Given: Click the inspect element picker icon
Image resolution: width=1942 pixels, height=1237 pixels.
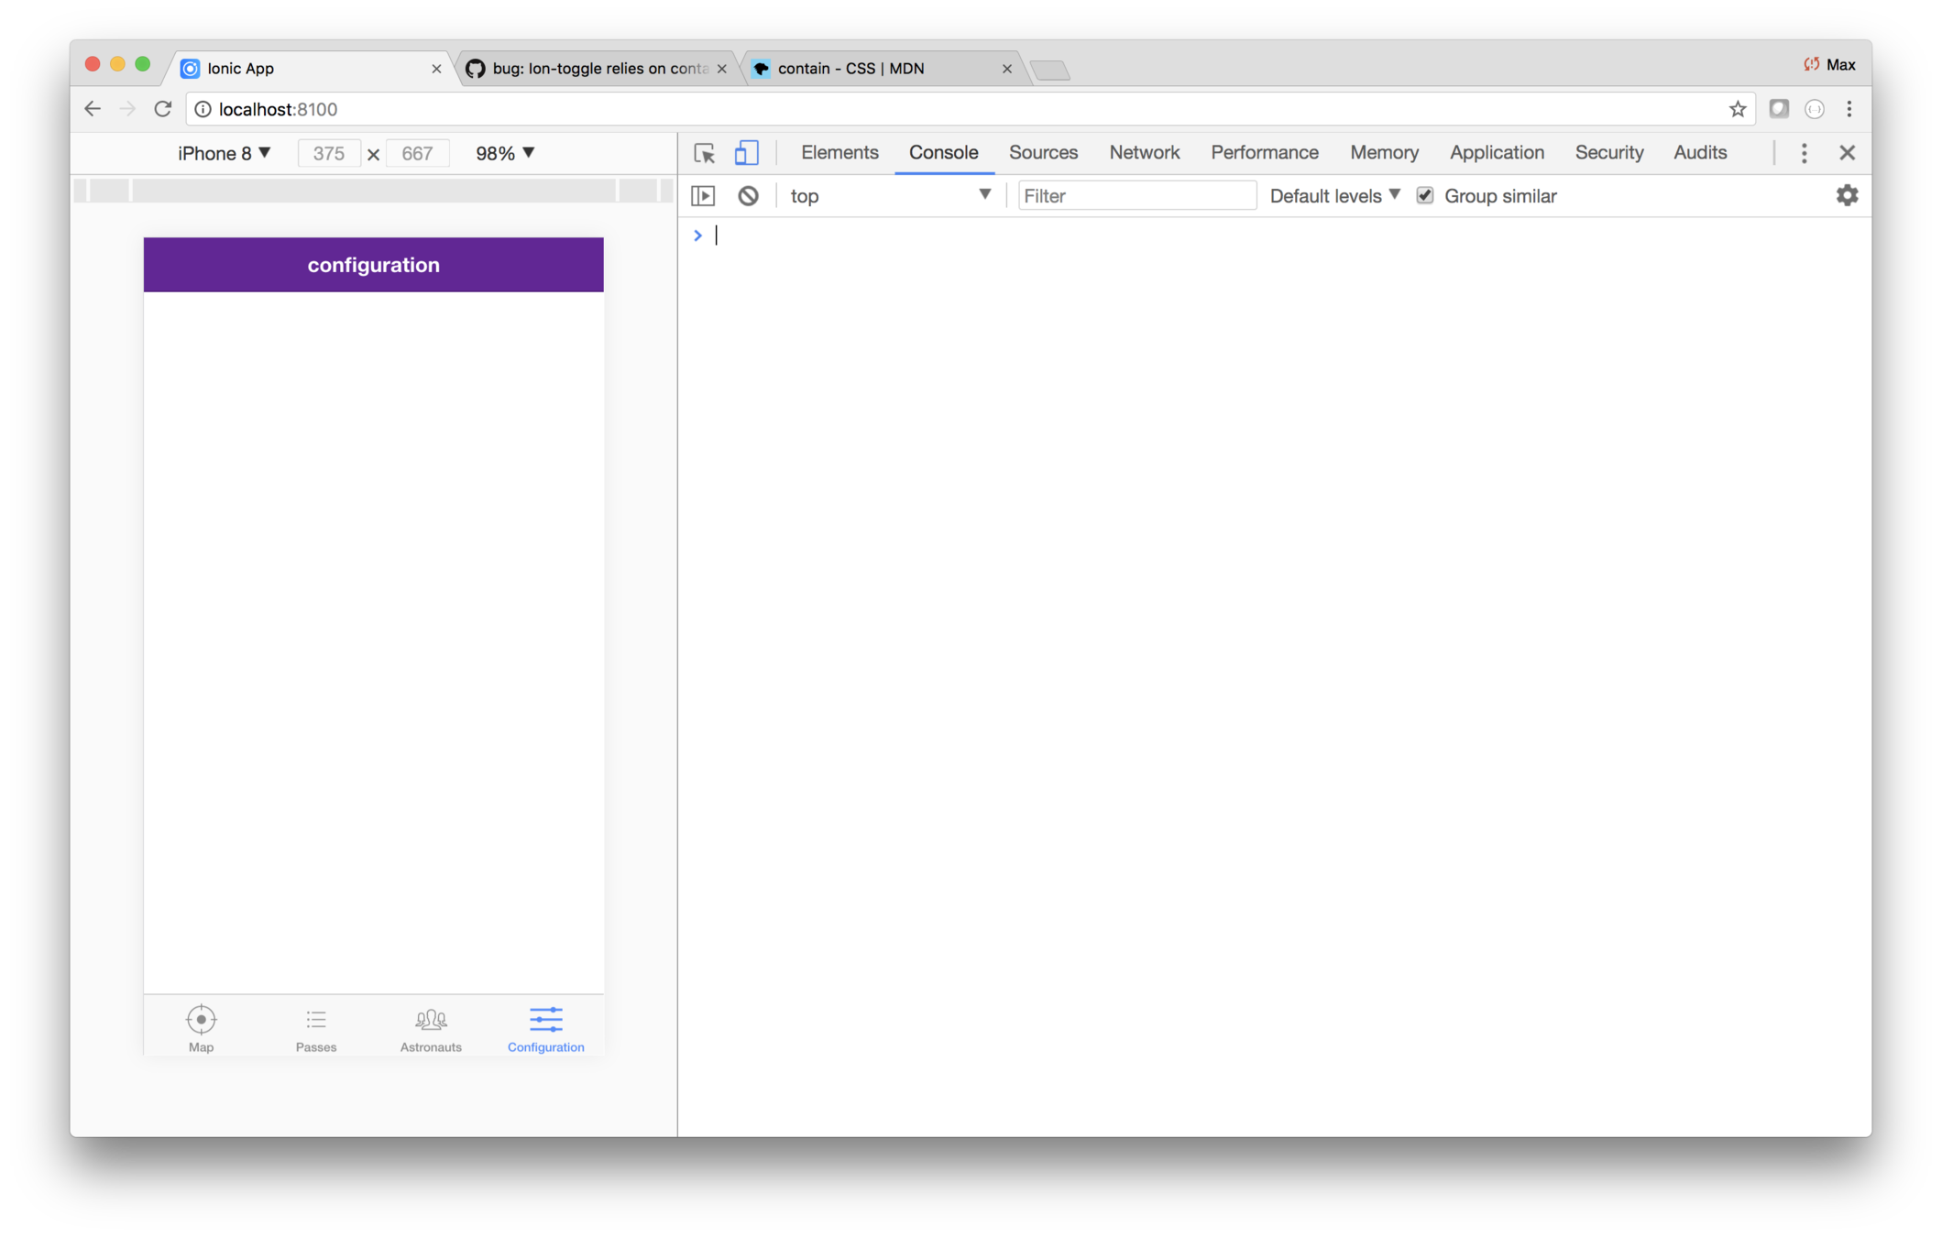Looking at the screenshot, I should [x=704, y=153].
